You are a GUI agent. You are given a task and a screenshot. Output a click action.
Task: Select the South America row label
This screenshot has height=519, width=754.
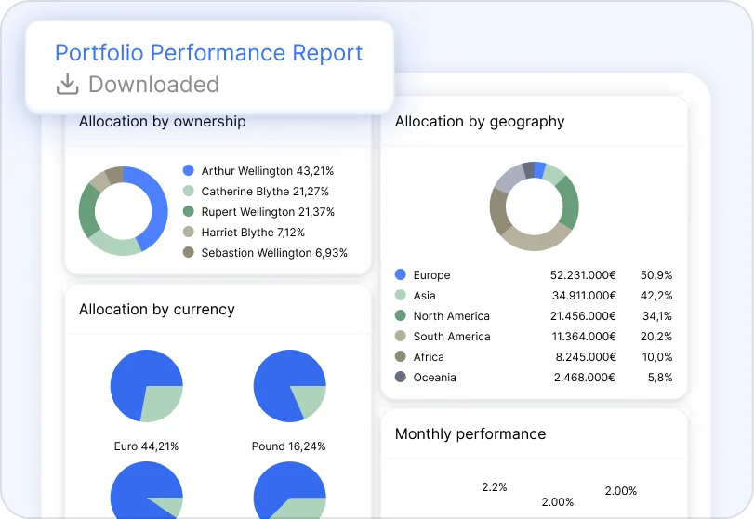pos(452,336)
